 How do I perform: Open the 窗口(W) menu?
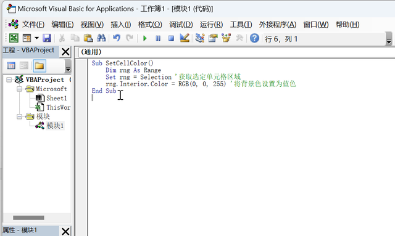click(x=316, y=25)
